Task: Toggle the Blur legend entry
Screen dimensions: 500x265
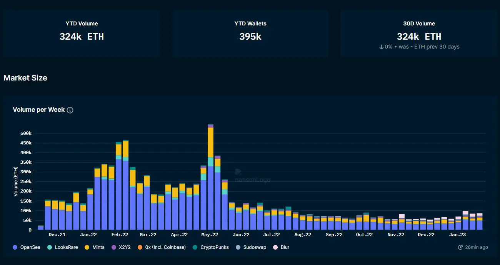Action: pos(281,247)
